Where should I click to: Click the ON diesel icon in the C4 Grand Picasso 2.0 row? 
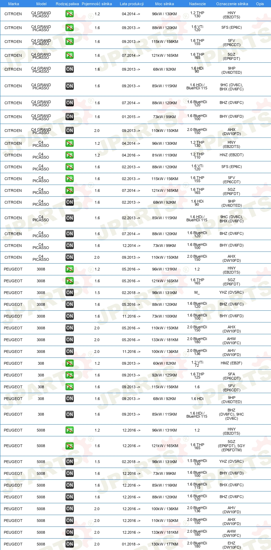70,131
